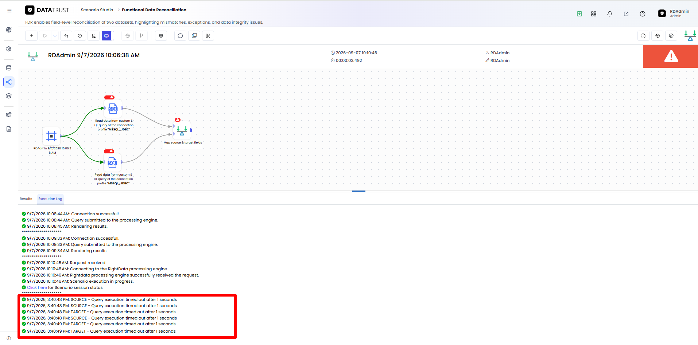Switch to the Results tab

(x=26, y=199)
